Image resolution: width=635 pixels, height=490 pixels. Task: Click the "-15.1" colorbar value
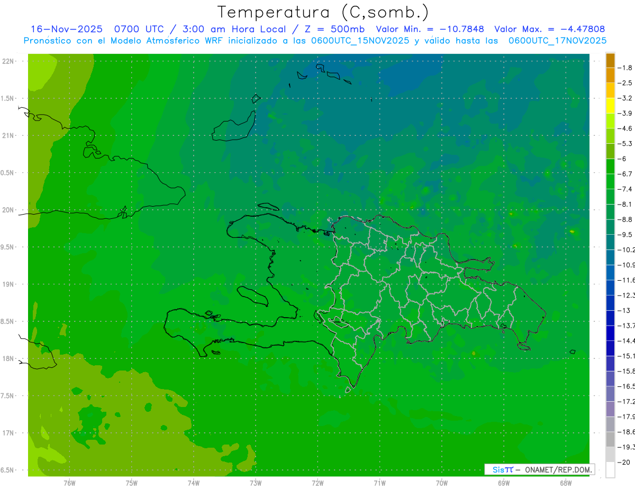tap(627, 356)
